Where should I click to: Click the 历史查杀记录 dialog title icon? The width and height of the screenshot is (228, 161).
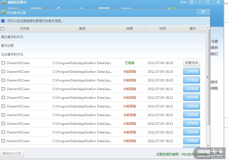[x=3, y=13]
